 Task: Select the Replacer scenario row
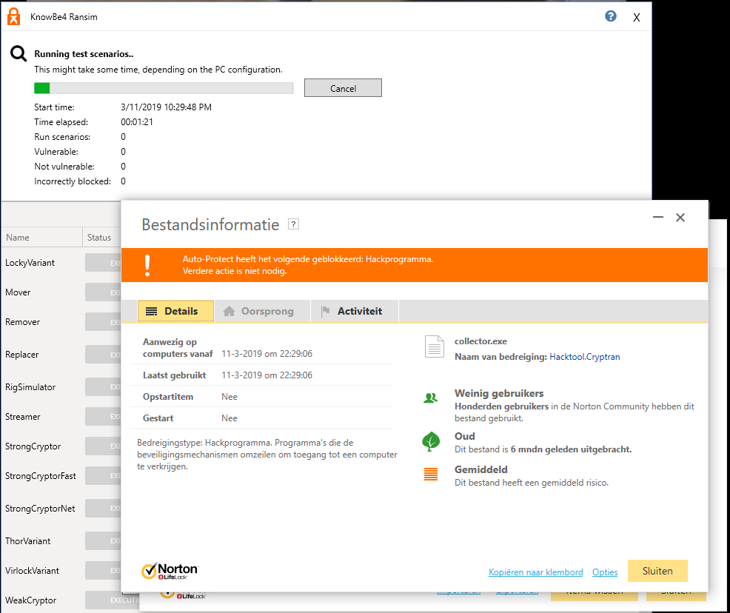coord(61,354)
